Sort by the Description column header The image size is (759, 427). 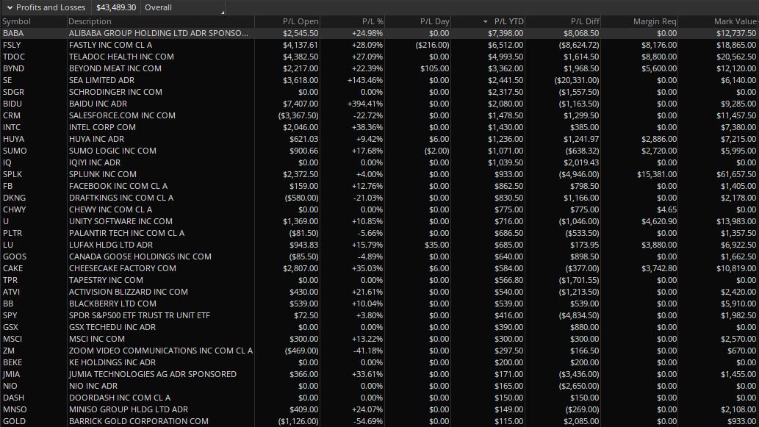coord(90,21)
